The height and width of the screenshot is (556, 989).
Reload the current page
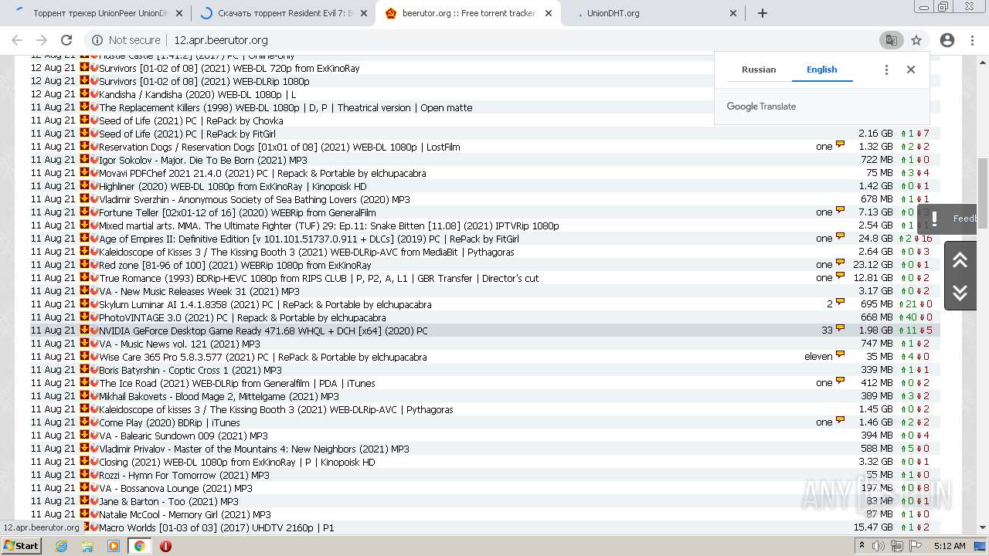click(x=66, y=40)
